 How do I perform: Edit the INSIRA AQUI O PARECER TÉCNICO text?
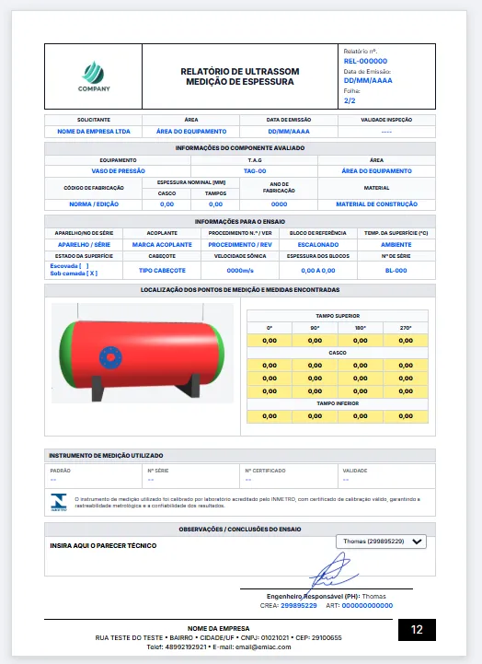tap(103, 546)
